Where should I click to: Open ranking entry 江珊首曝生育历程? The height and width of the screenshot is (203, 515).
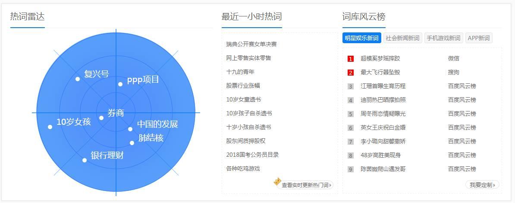pyautogui.click(x=383, y=86)
